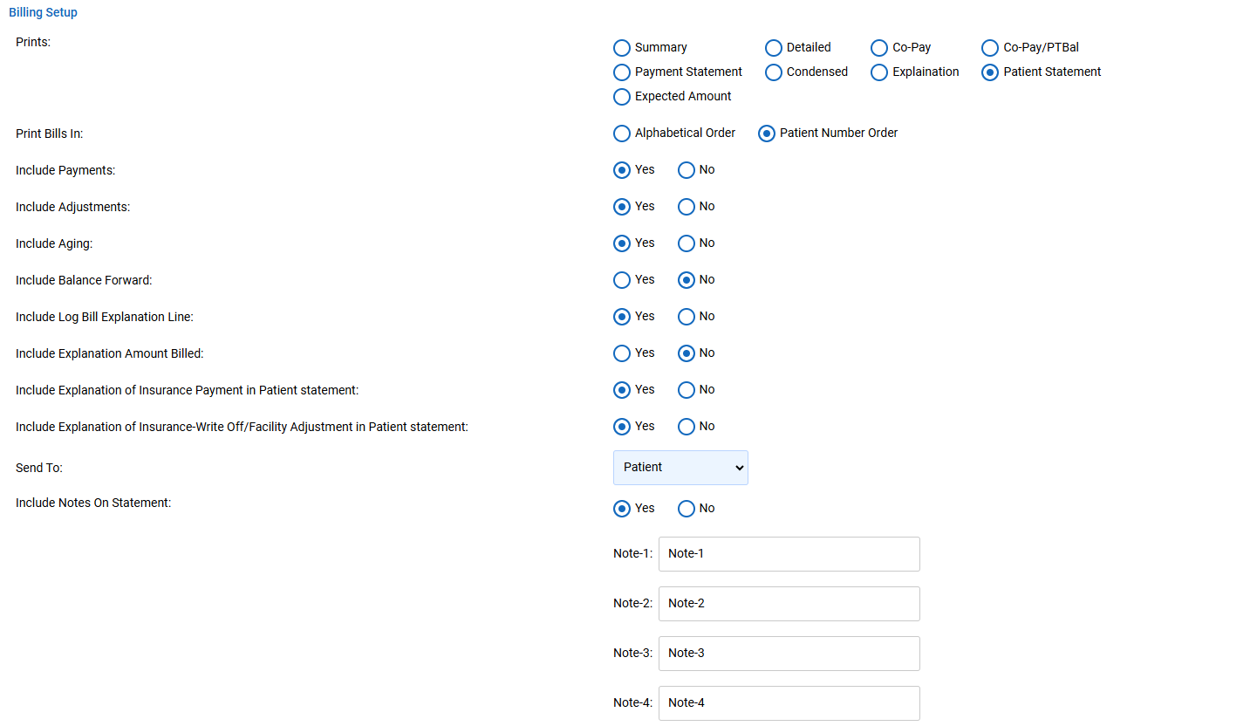
Task: Click the 'Send To:' label
Action: pyautogui.click(x=39, y=469)
